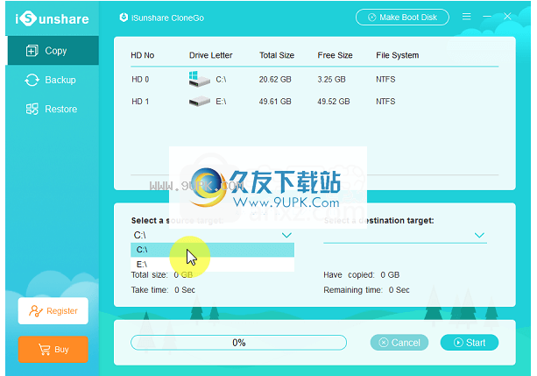
Task: Click the Free Size column header
Action: pos(335,55)
